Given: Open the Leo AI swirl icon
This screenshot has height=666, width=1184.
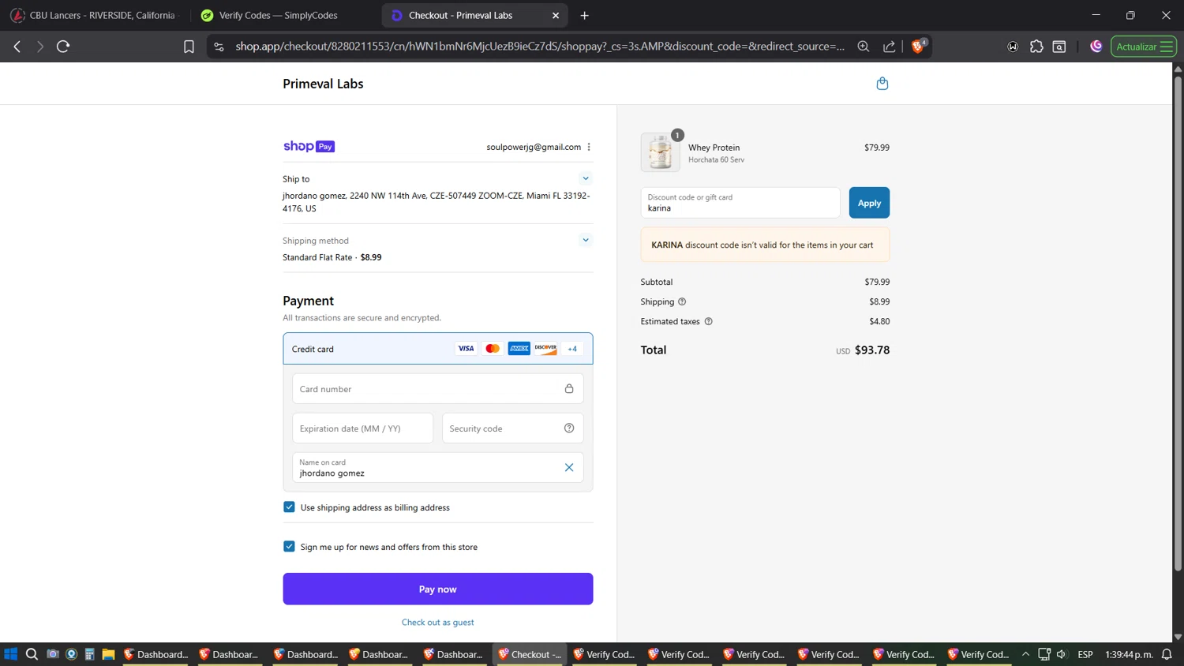Looking at the screenshot, I should [1096, 47].
